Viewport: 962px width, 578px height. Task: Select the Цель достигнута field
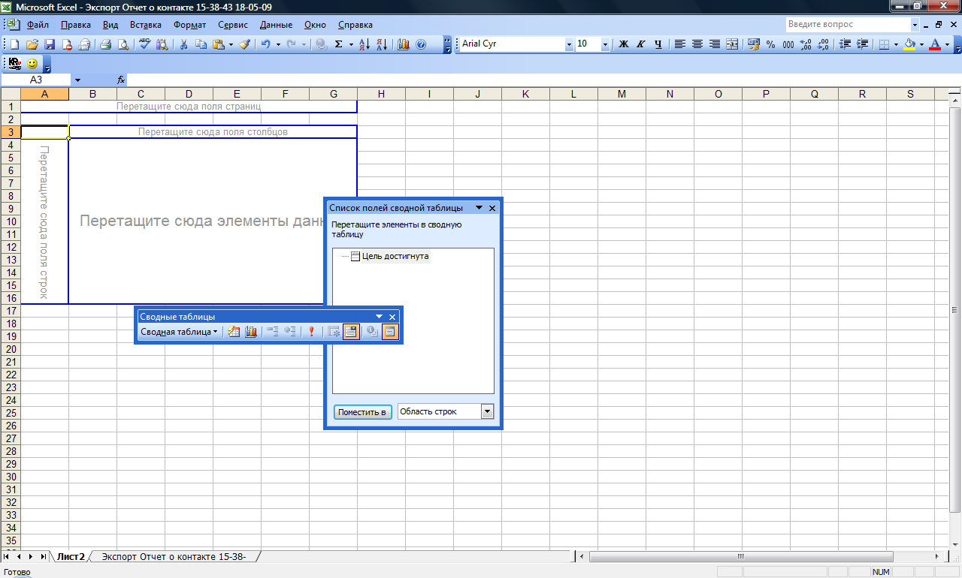pyautogui.click(x=395, y=256)
